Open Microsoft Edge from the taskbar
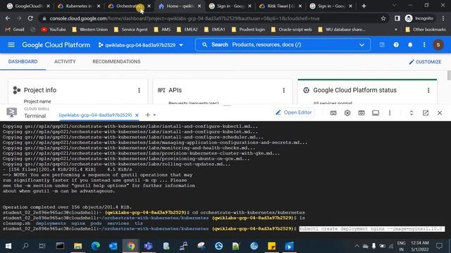Image resolution: width=451 pixels, height=253 pixels. (96, 246)
